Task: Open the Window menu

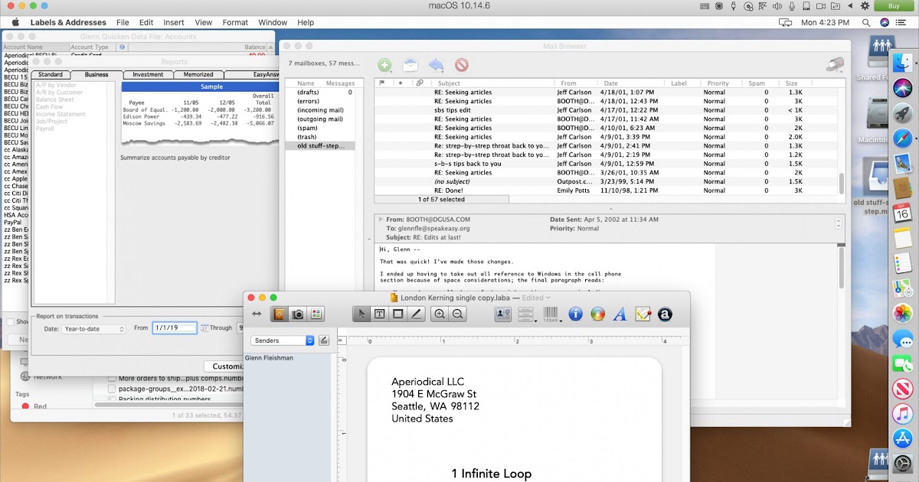Action: pyautogui.click(x=273, y=22)
